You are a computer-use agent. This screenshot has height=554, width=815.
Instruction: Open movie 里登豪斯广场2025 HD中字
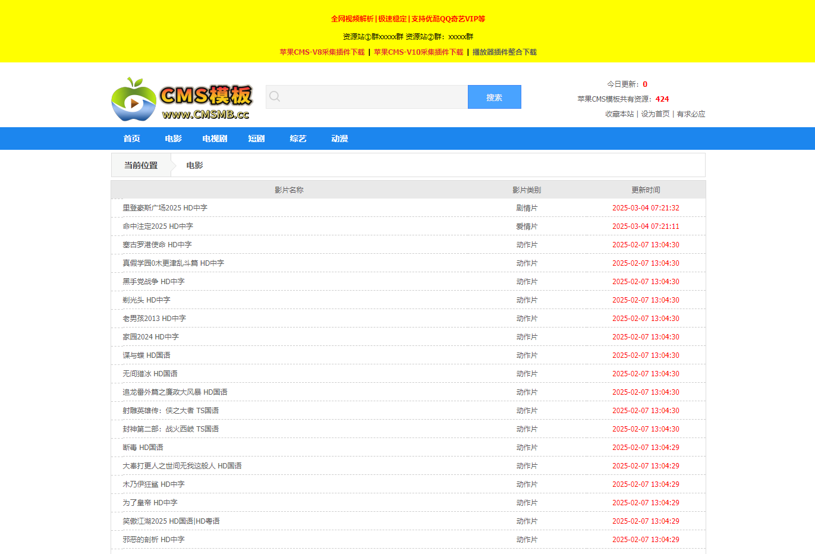coord(165,208)
